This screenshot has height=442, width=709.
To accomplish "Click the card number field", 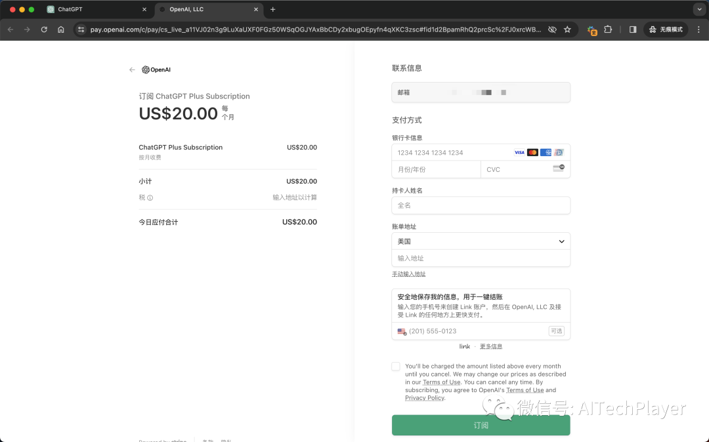I will pyautogui.click(x=481, y=153).
